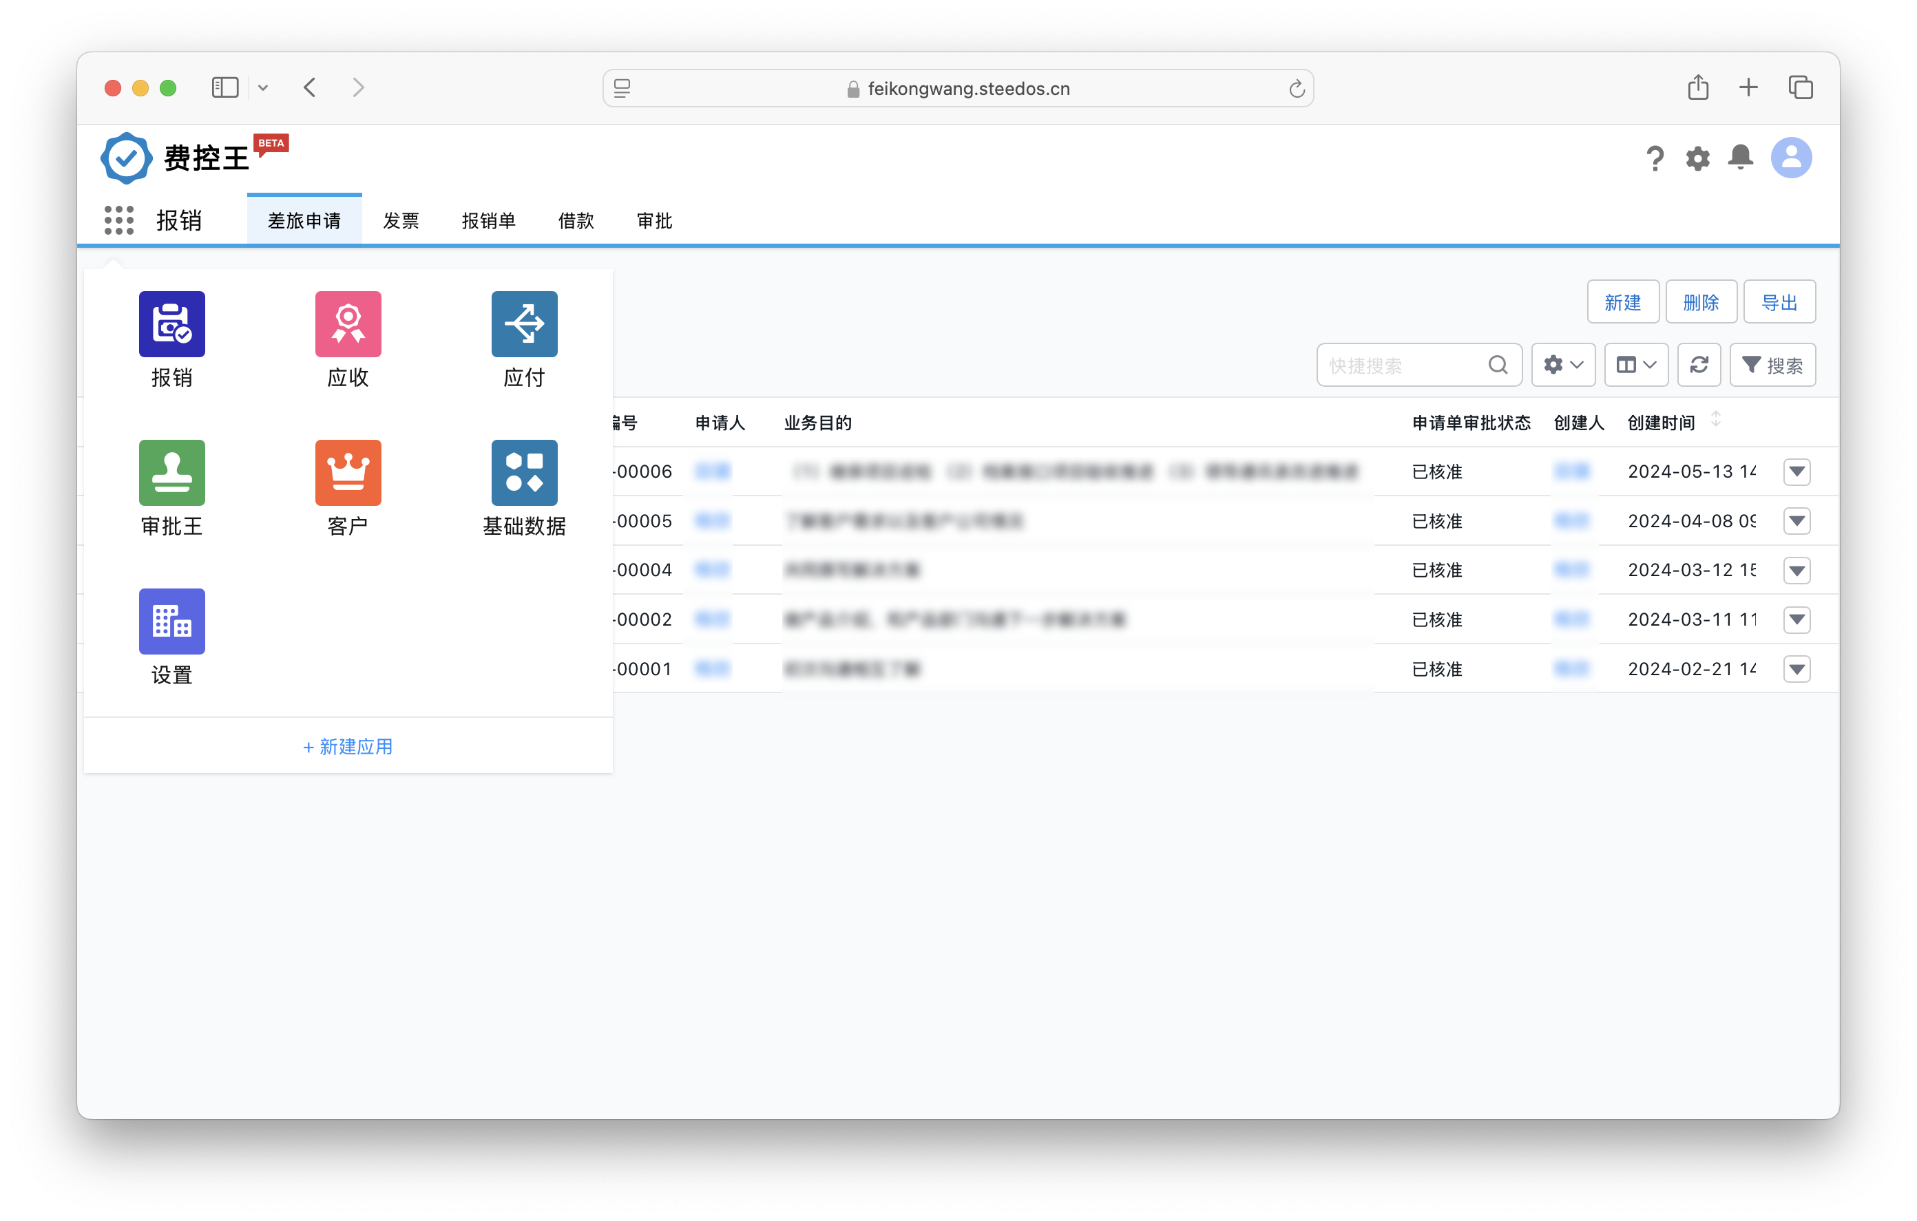Toggle the Safari sidebar icon
This screenshot has width=1917, height=1221.
225,87
